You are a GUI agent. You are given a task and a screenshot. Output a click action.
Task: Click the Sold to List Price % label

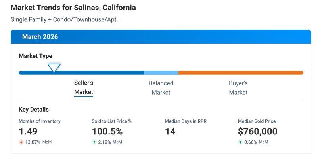tap(111, 121)
